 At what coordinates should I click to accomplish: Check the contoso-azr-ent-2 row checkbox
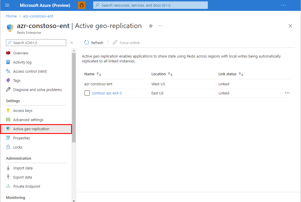tap(87, 93)
